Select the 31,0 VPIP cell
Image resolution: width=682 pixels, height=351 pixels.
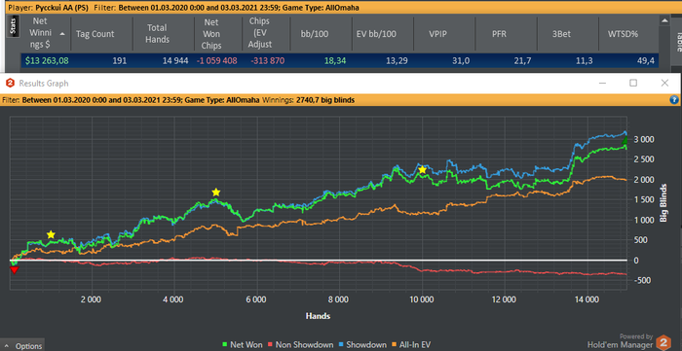pos(445,60)
